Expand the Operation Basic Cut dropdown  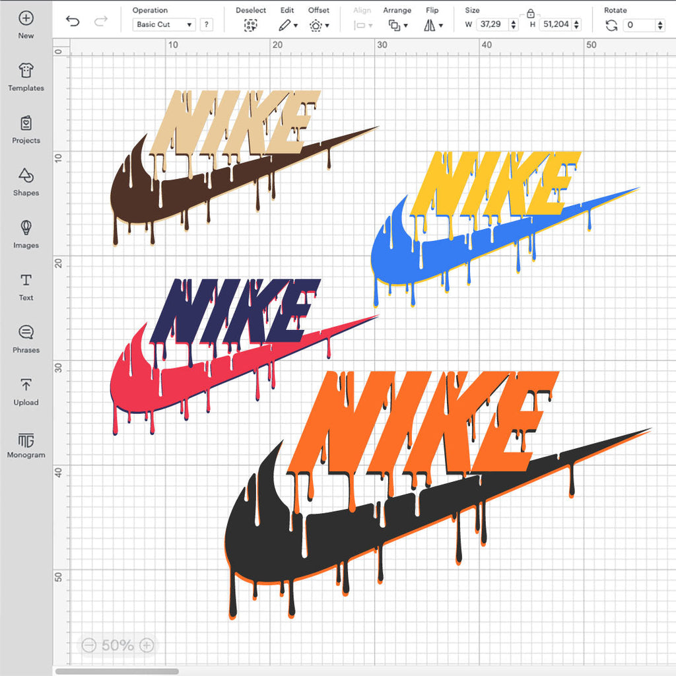[164, 25]
